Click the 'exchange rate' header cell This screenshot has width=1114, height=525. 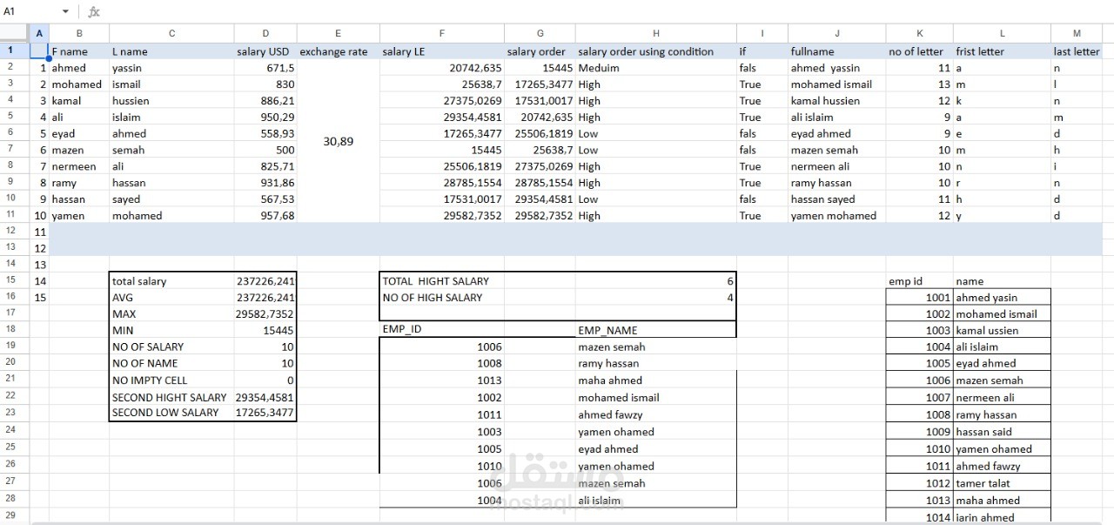click(338, 51)
